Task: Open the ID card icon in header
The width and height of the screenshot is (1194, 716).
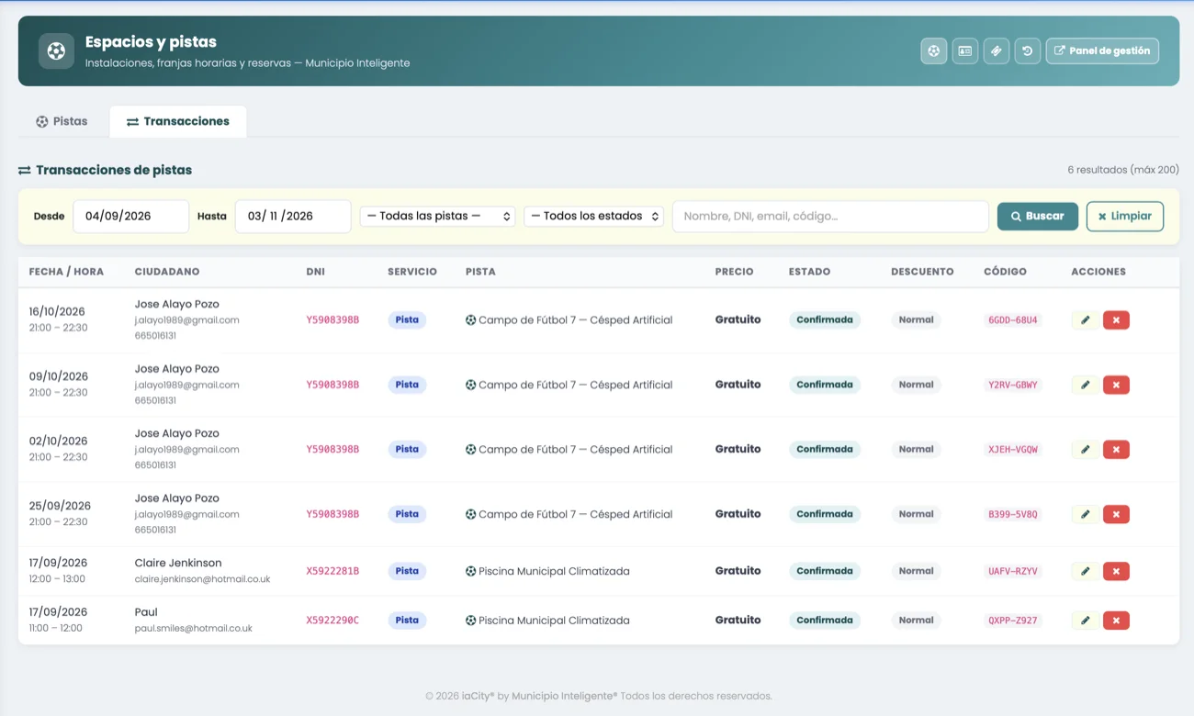Action: 965,51
